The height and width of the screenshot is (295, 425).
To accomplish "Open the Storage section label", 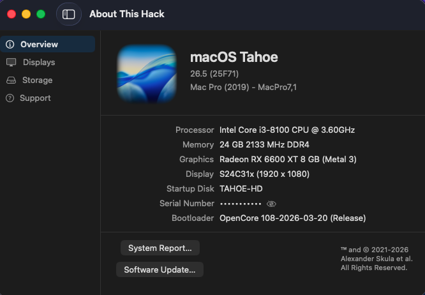I will 38,80.
